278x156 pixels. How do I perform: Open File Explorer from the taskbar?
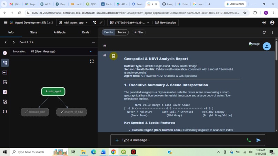83,152
